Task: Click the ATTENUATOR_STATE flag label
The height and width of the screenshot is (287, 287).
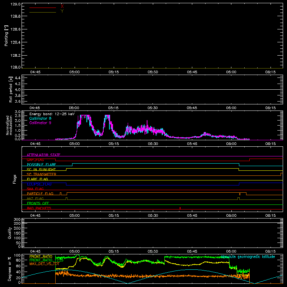Action: click(43, 155)
